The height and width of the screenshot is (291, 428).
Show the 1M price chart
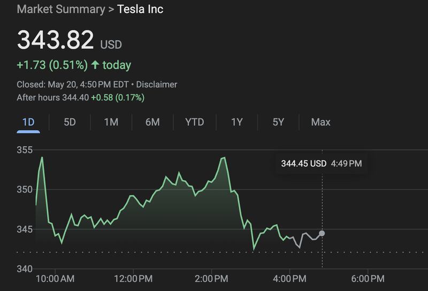(111, 122)
